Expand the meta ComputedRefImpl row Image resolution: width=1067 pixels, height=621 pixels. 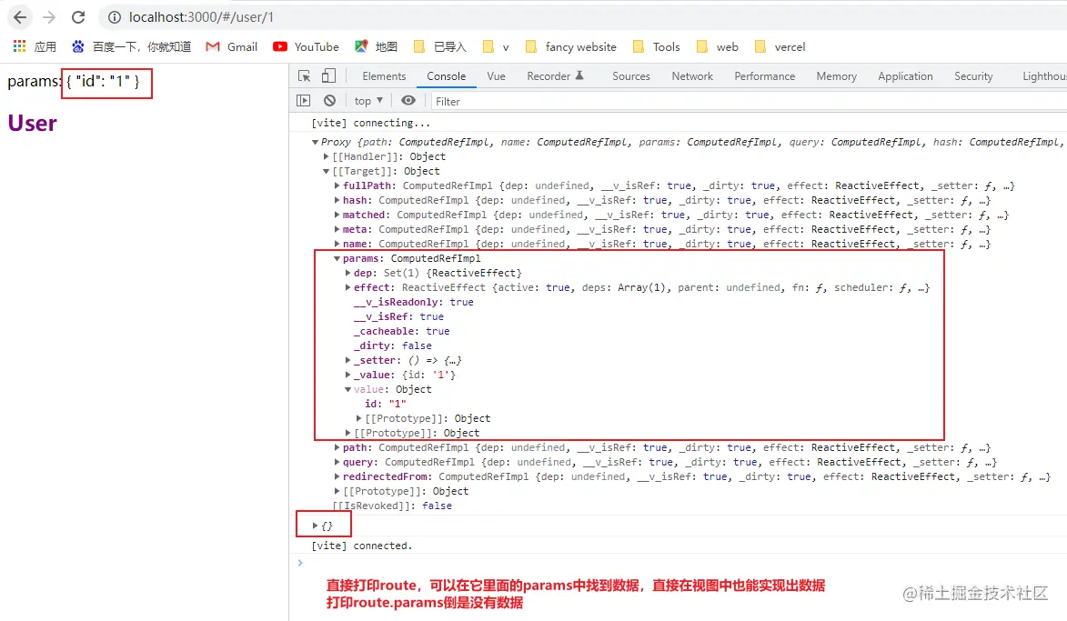click(337, 229)
